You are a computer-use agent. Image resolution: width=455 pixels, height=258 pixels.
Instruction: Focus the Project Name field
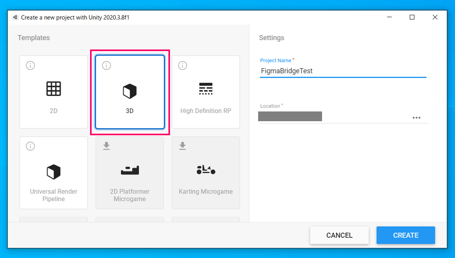point(343,71)
